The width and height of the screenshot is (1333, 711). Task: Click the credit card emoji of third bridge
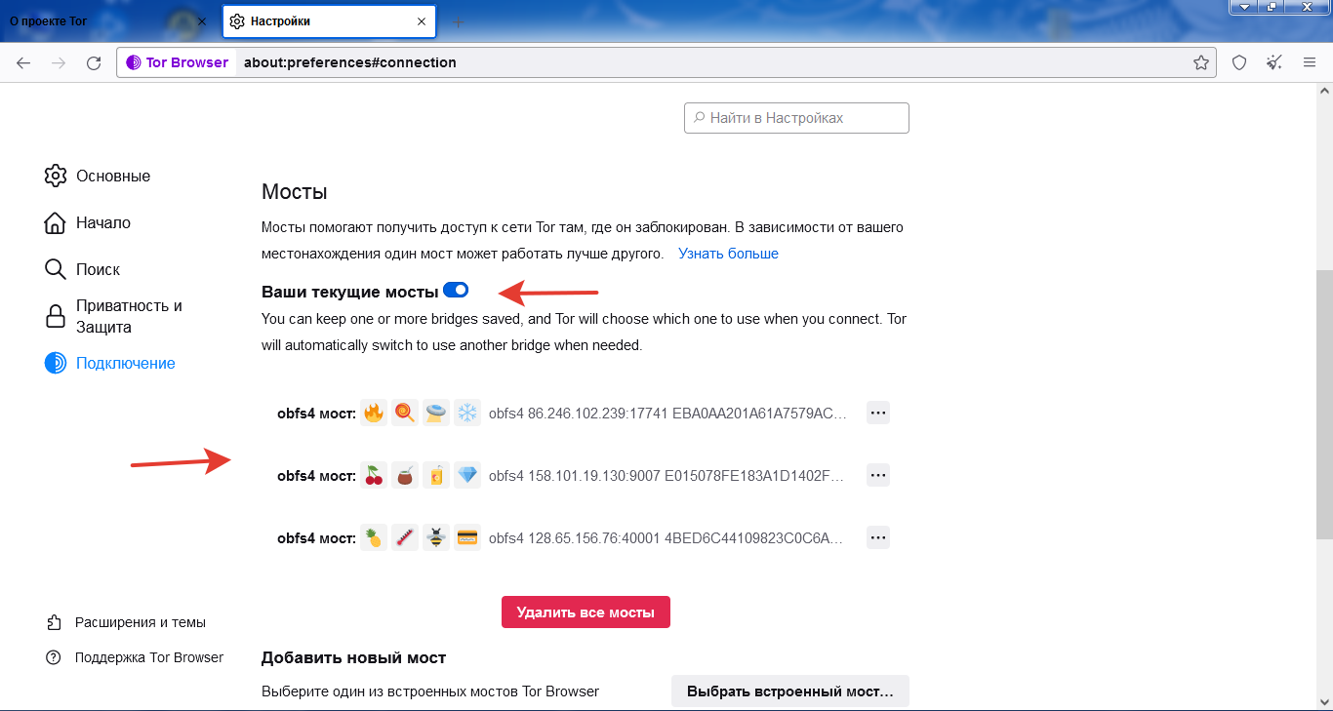click(467, 537)
